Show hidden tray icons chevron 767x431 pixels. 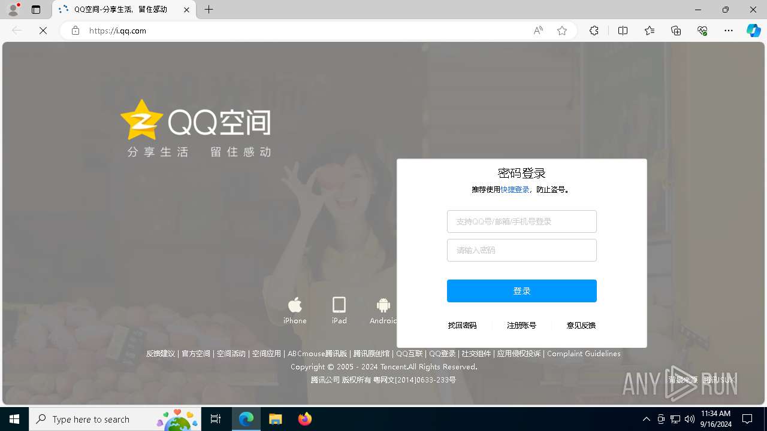[x=646, y=419]
